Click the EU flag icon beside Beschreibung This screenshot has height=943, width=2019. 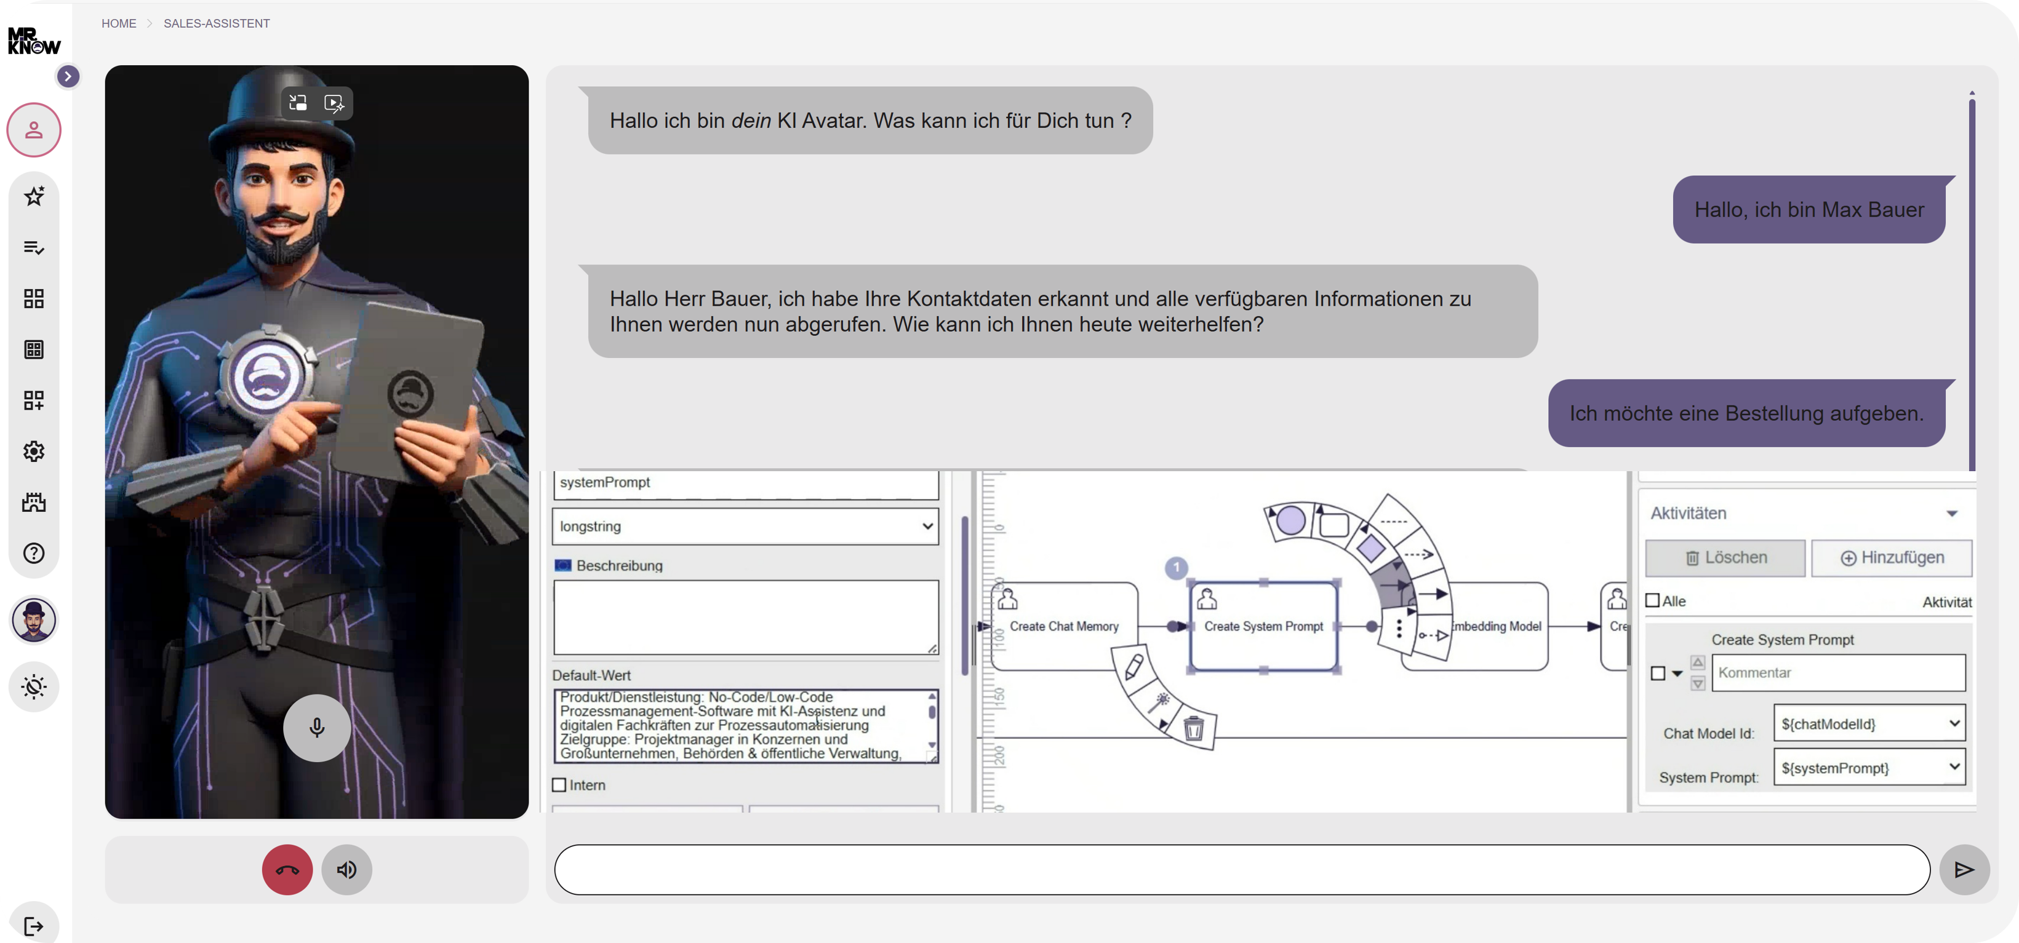click(562, 565)
